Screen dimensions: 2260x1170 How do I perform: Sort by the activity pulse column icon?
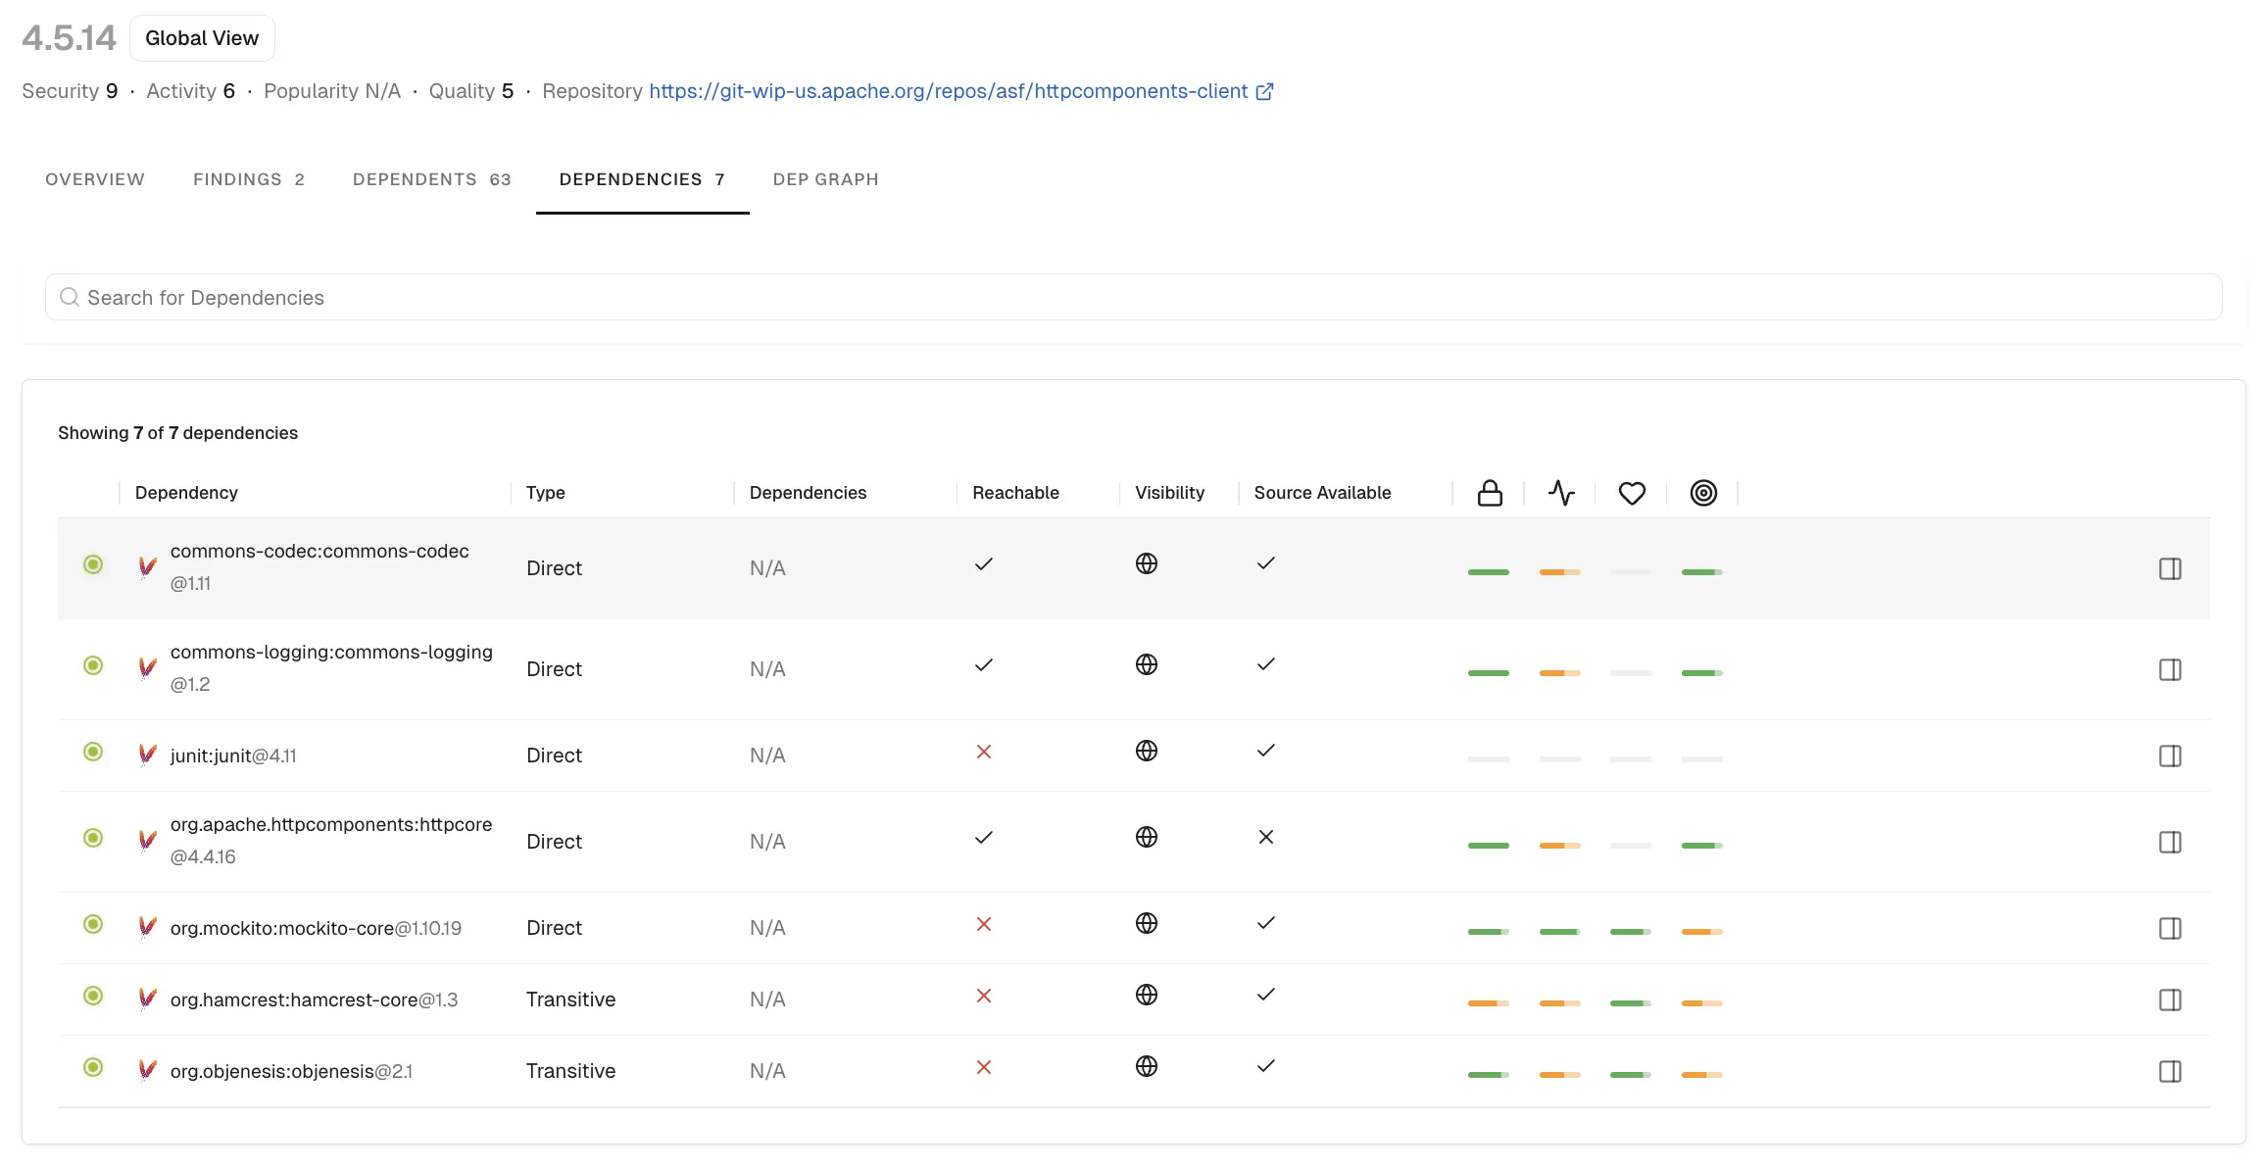tap(1561, 493)
